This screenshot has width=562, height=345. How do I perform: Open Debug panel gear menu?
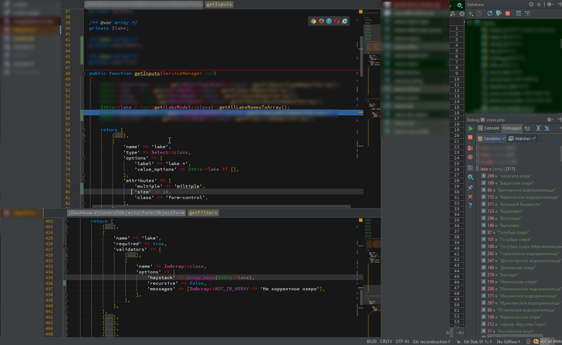click(x=550, y=120)
